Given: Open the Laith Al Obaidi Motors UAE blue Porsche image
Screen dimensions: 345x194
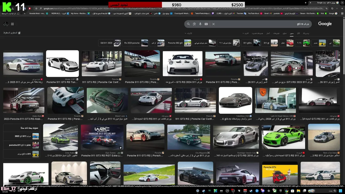Looking at the screenshot, I should pyautogui.click(x=275, y=101).
